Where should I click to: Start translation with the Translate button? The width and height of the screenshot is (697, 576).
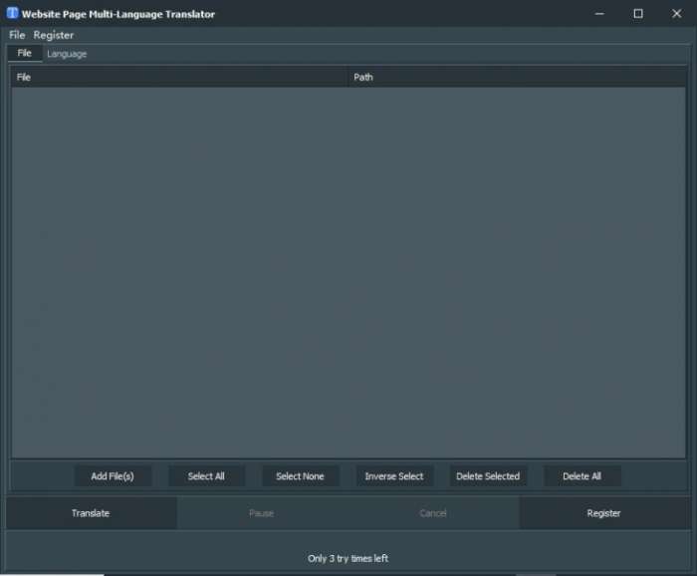pyautogui.click(x=92, y=513)
